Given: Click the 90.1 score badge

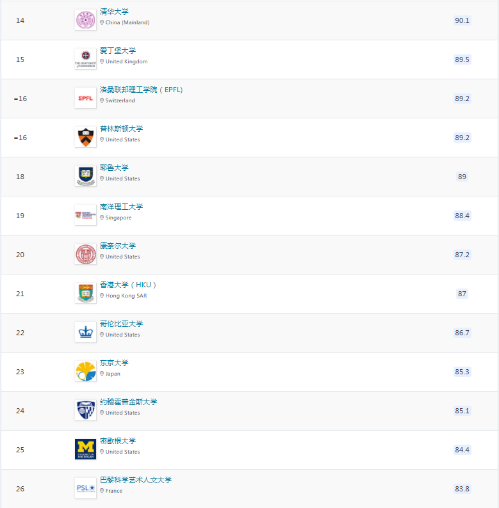Looking at the screenshot, I should (x=462, y=20).
